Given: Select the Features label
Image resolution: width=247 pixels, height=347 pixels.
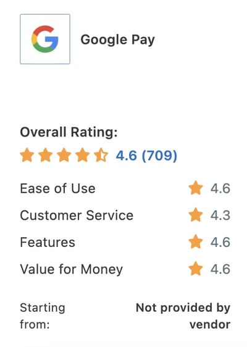Looking at the screenshot, I should tap(48, 242).
